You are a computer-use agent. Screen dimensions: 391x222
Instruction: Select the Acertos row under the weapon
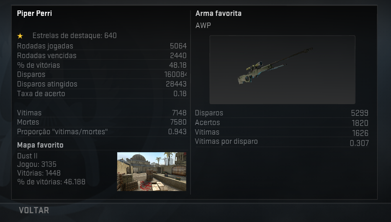[x=282, y=122]
